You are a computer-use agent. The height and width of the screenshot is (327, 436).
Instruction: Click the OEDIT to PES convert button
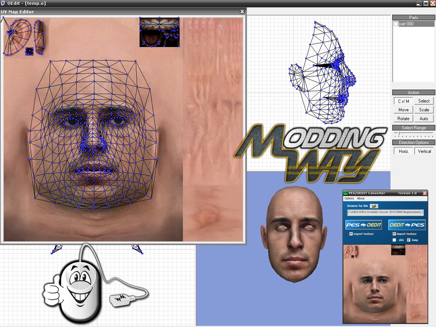(x=407, y=225)
